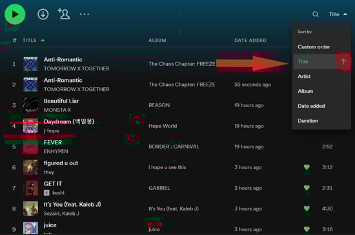Open the Anti-Romantic cover on track 2
Screen dimensions: 355x235
30,85
